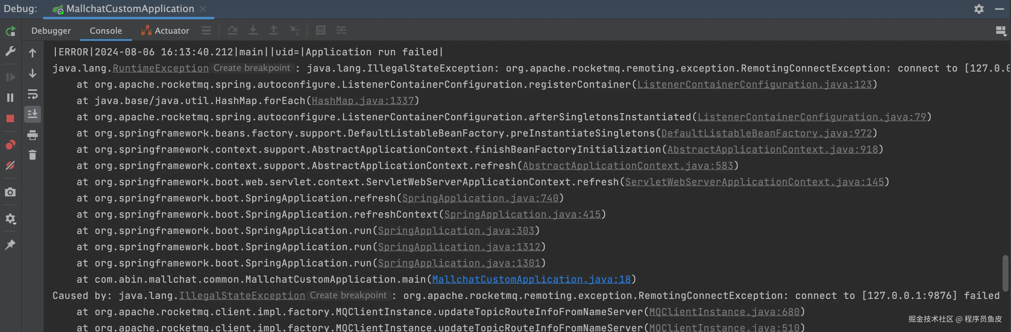The height and width of the screenshot is (332, 1011).
Task: Click the wrench modify run configuration icon
Action: (x=11, y=51)
